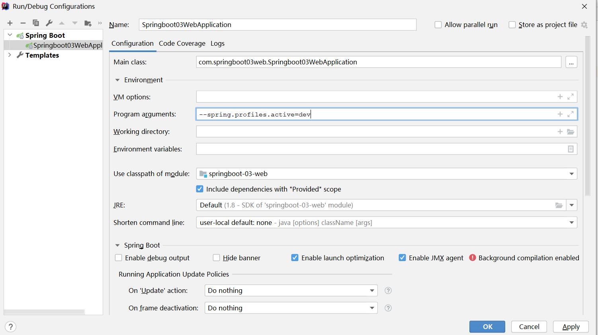Collapse the Spring Boot settings section

click(x=117, y=245)
